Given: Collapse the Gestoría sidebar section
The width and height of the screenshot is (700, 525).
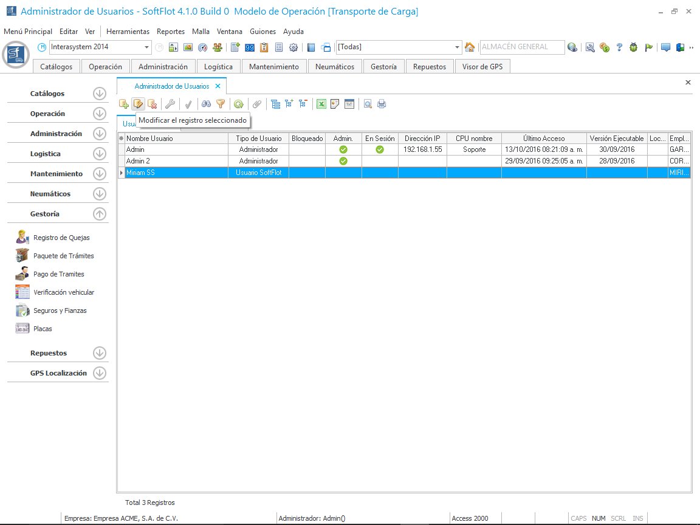Looking at the screenshot, I should click(x=100, y=214).
